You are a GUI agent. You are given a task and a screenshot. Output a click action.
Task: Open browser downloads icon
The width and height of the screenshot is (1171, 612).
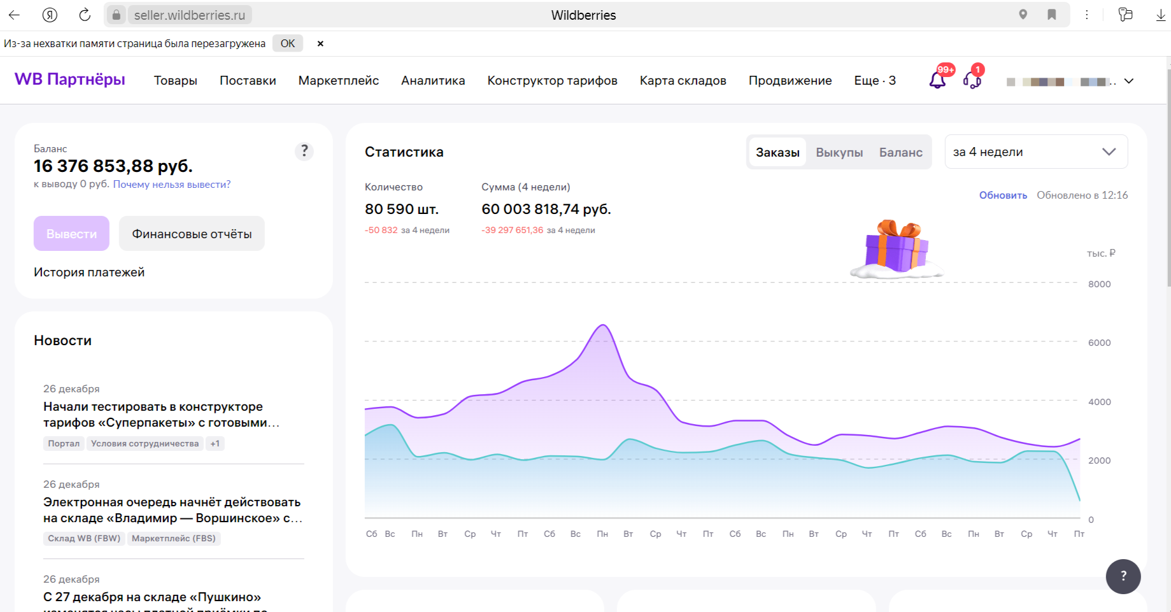pyautogui.click(x=1160, y=15)
